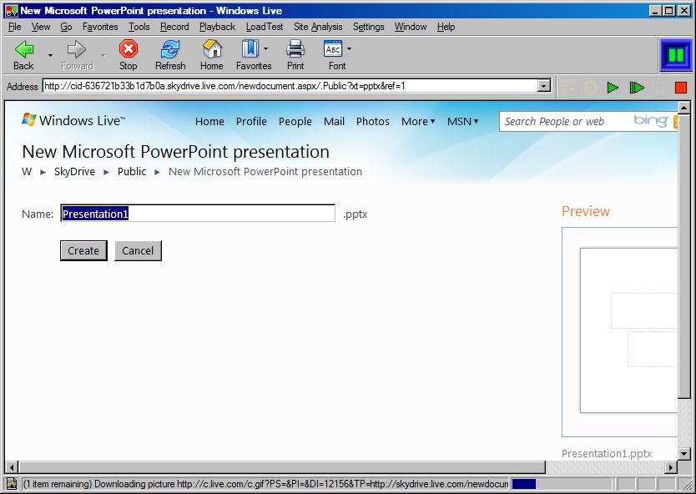
Task: Click the vertical scrollbar up arrow
Action: pyautogui.click(x=683, y=108)
